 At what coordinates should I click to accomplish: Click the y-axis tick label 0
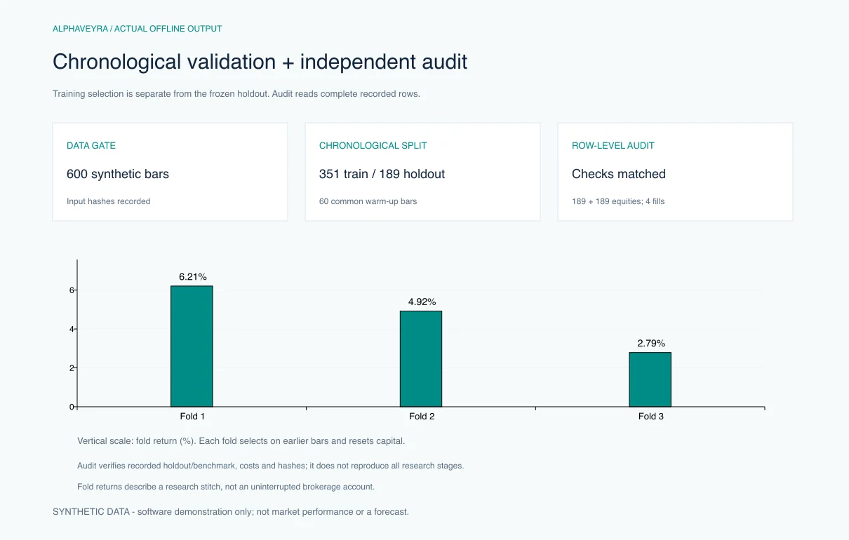[72, 407]
